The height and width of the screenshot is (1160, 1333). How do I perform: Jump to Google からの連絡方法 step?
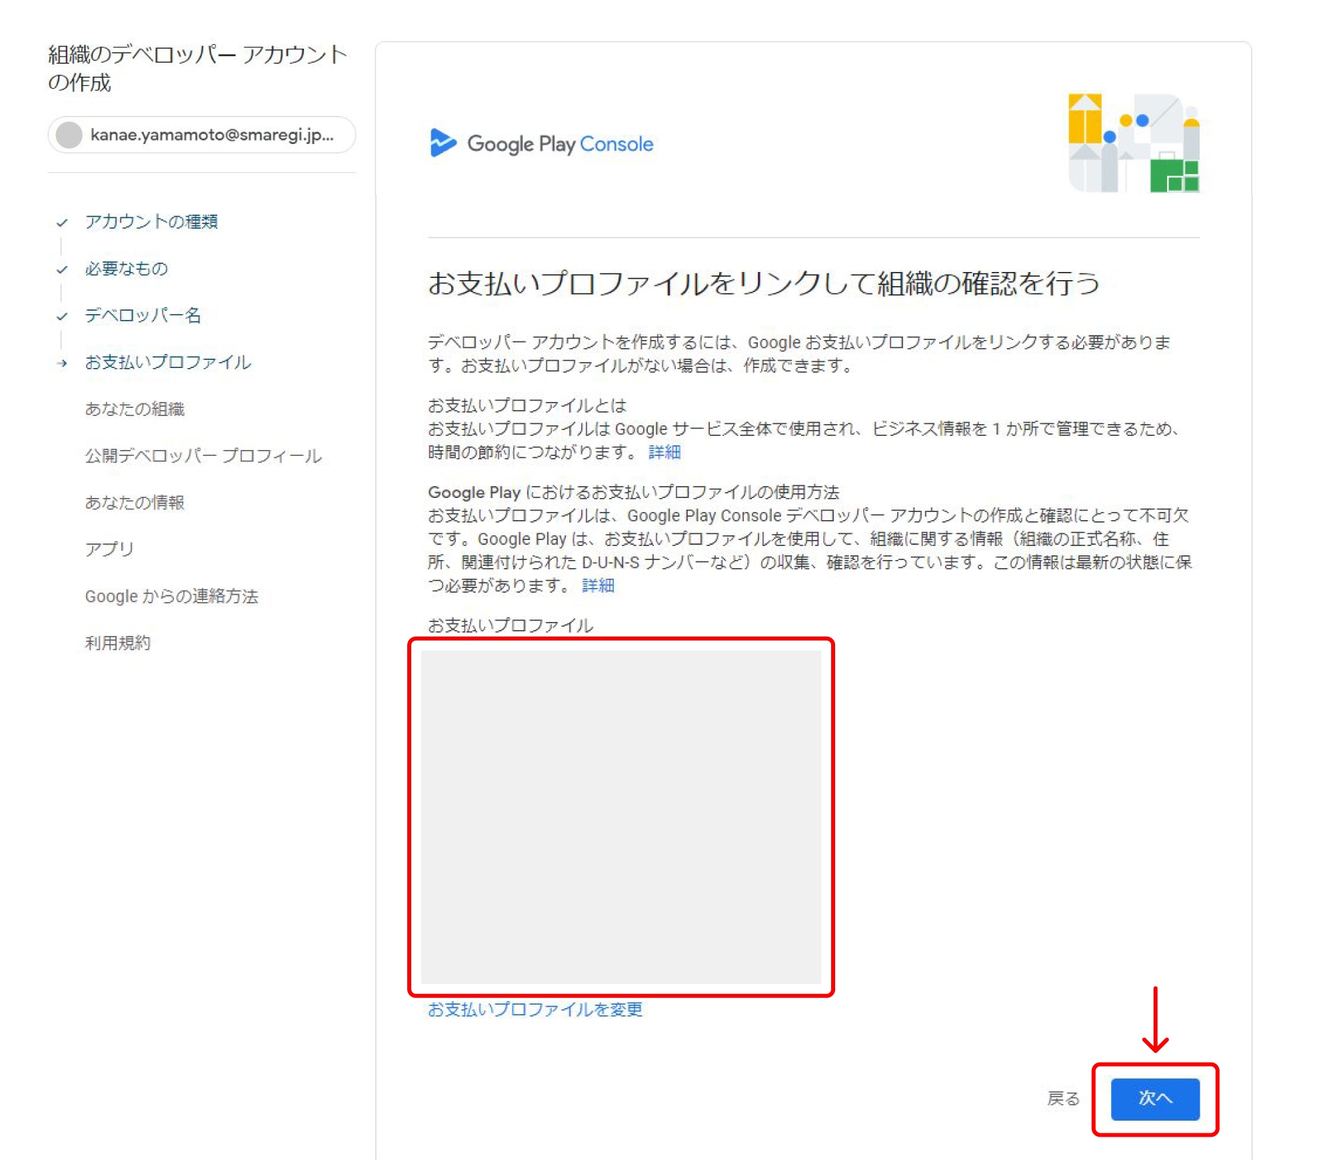pos(171,596)
